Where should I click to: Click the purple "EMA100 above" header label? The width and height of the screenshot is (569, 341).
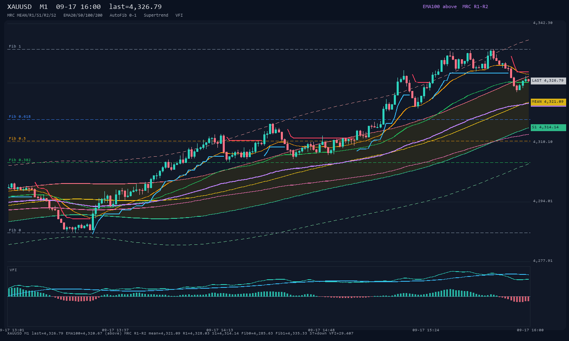click(439, 6)
